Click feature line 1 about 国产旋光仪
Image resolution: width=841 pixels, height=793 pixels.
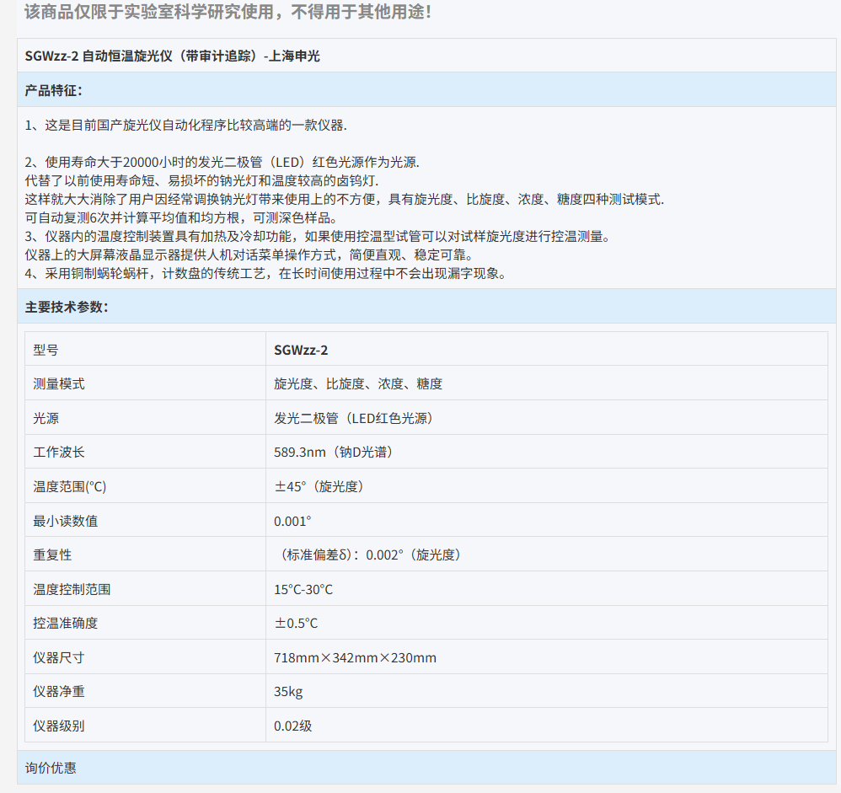[x=185, y=125]
